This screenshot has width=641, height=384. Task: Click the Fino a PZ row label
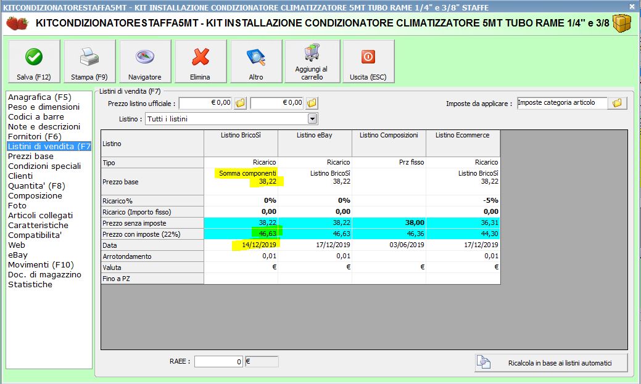coord(152,279)
